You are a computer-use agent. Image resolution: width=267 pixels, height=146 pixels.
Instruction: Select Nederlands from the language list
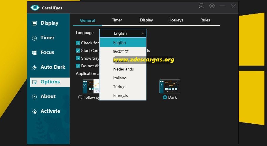(123, 69)
